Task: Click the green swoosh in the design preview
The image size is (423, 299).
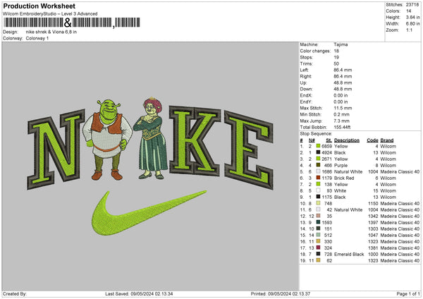Action: 149,213
